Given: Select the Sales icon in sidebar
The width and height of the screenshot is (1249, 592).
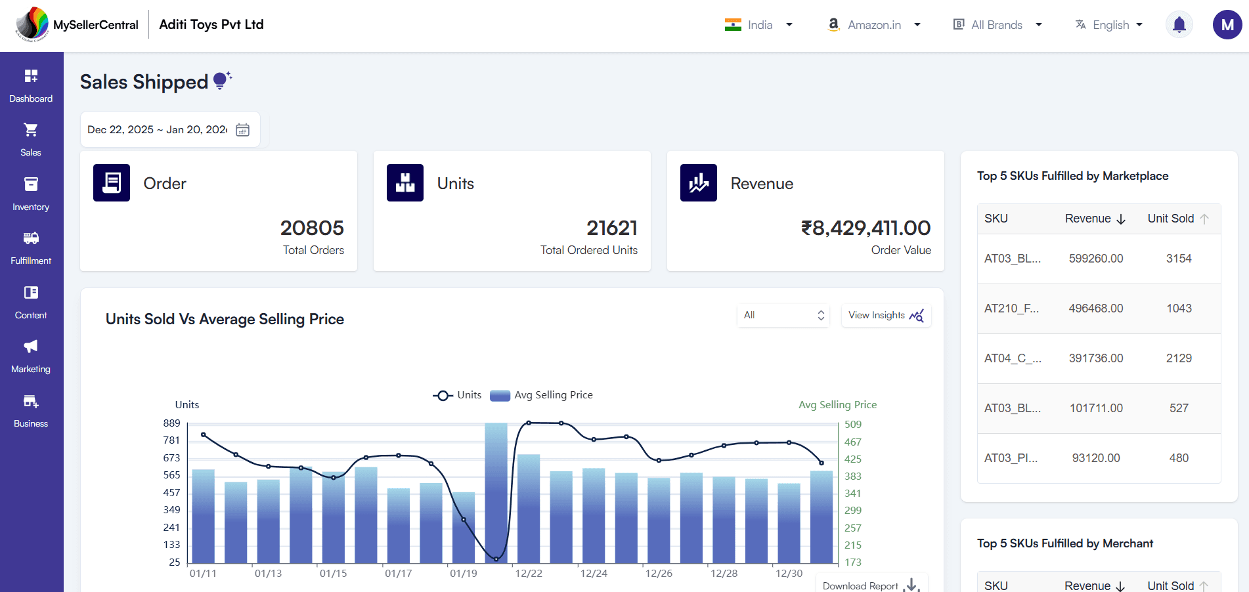Looking at the screenshot, I should (31, 139).
